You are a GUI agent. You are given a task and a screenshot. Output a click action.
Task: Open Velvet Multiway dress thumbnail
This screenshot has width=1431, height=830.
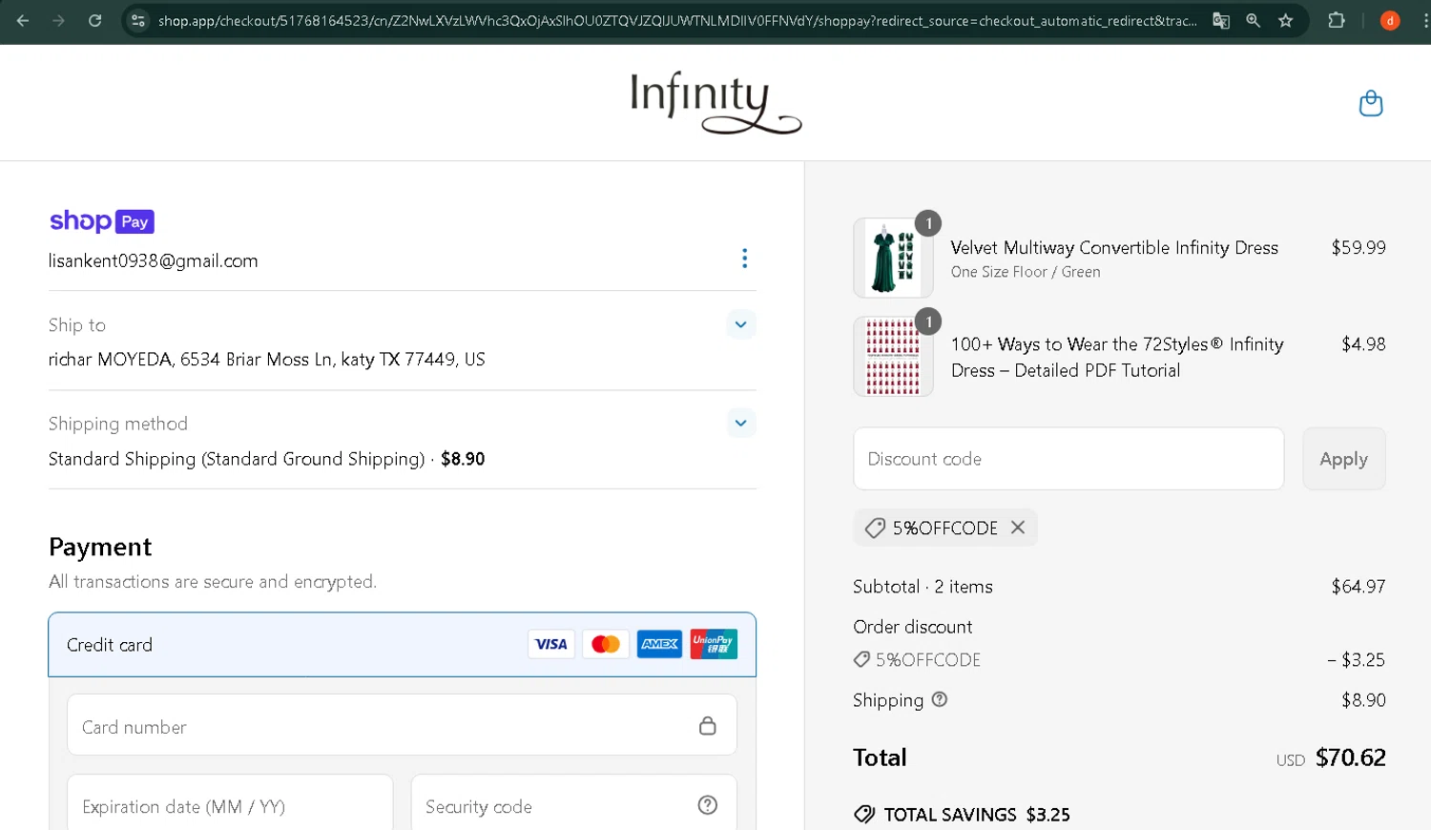coord(893,258)
